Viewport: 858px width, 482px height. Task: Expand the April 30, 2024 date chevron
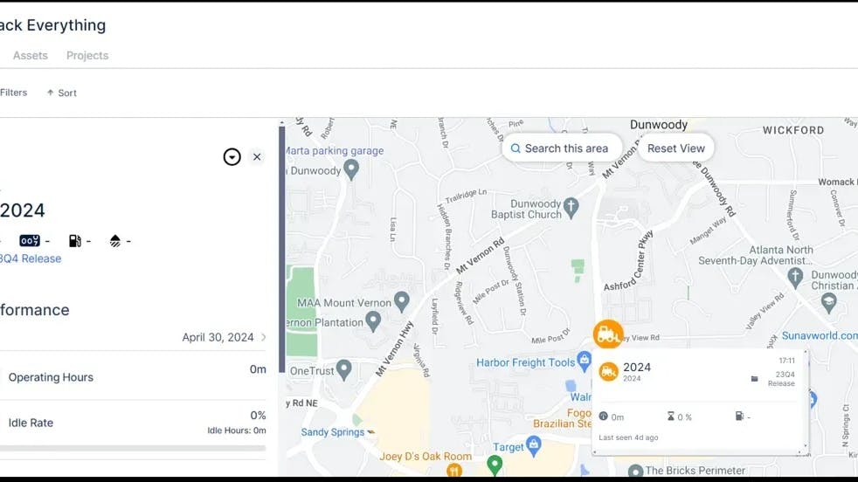(x=264, y=337)
